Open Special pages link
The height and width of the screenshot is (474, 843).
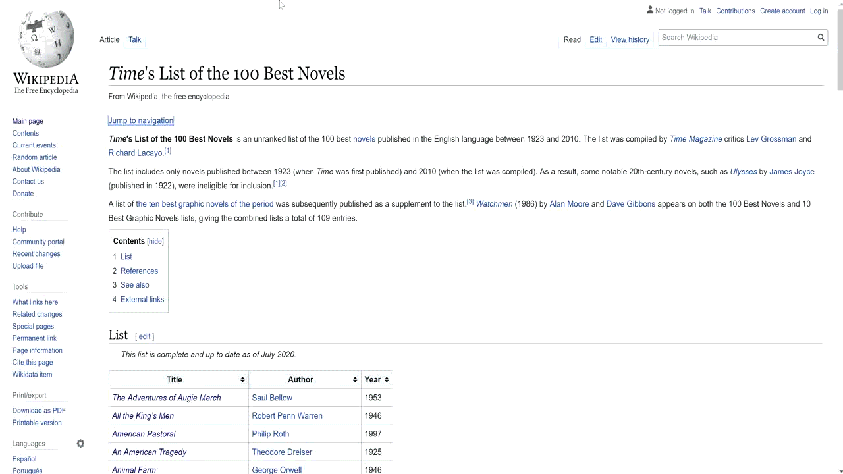pyautogui.click(x=33, y=327)
